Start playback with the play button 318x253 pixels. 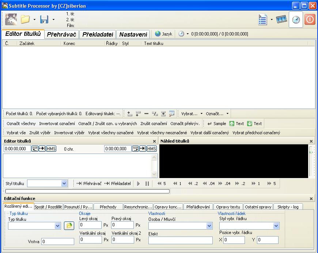point(138,184)
